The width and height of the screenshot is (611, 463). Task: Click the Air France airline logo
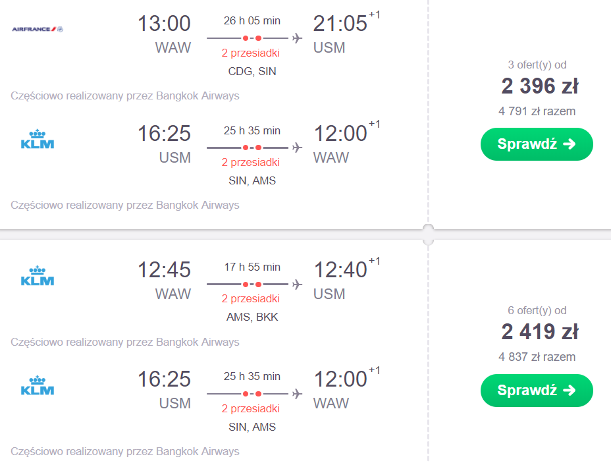point(38,29)
